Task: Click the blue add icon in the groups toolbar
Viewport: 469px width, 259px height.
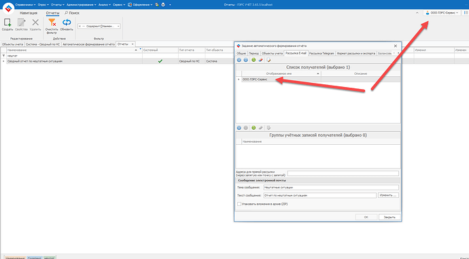Action: point(239,128)
